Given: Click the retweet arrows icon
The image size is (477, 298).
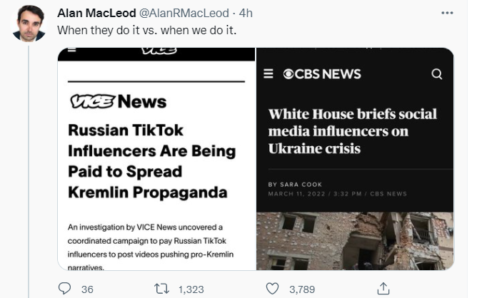Looking at the screenshot, I should [x=162, y=289].
